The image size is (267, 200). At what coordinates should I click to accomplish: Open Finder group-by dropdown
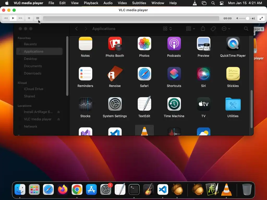[190, 29]
